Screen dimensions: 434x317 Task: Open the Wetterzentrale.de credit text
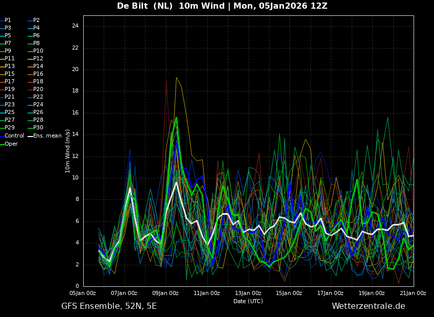point(369,306)
